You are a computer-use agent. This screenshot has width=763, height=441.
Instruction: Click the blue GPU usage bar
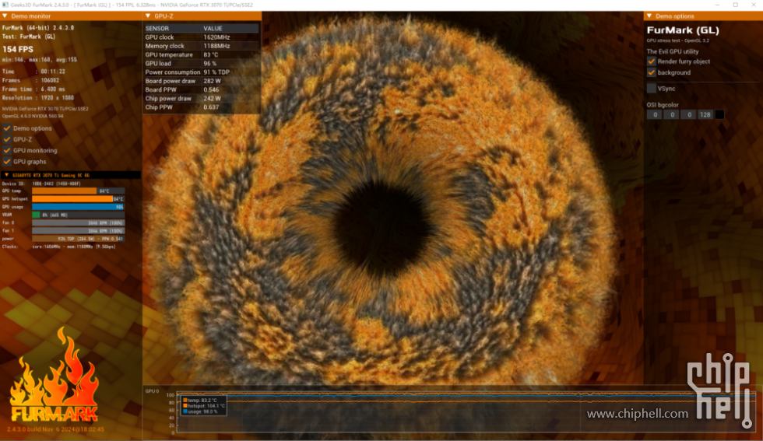point(79,207)
